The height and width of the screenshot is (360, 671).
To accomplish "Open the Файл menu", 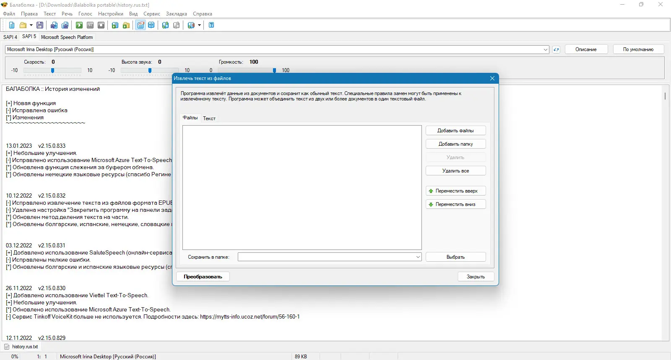I will (x=9, y=14).
